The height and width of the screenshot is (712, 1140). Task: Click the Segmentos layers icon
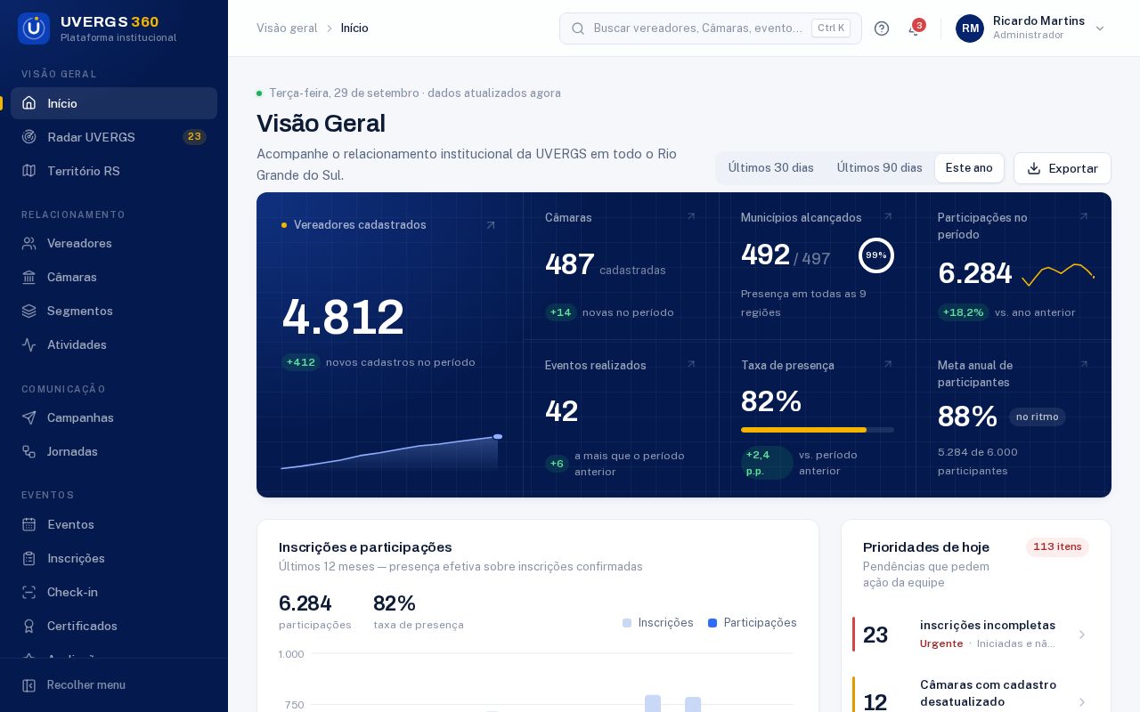point(29,311)
